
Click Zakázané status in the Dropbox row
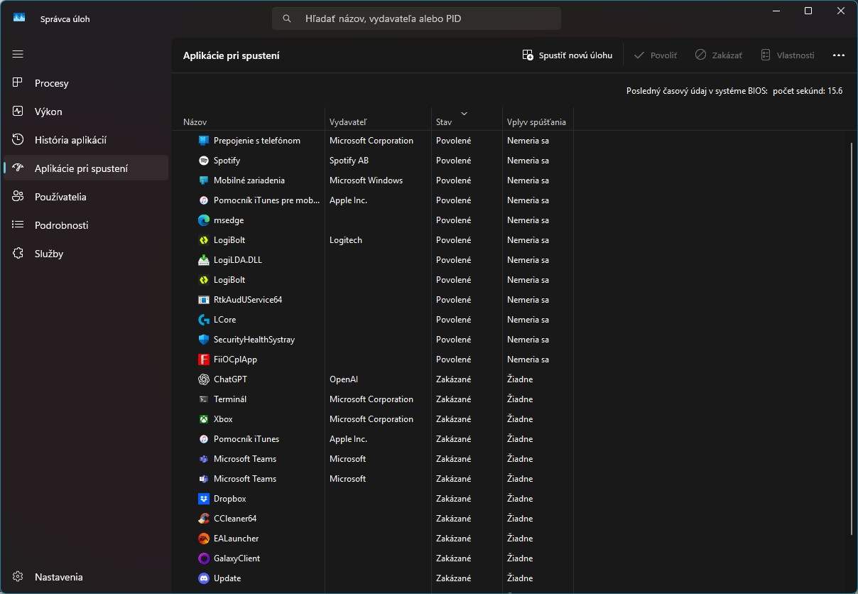coord(453,499)
